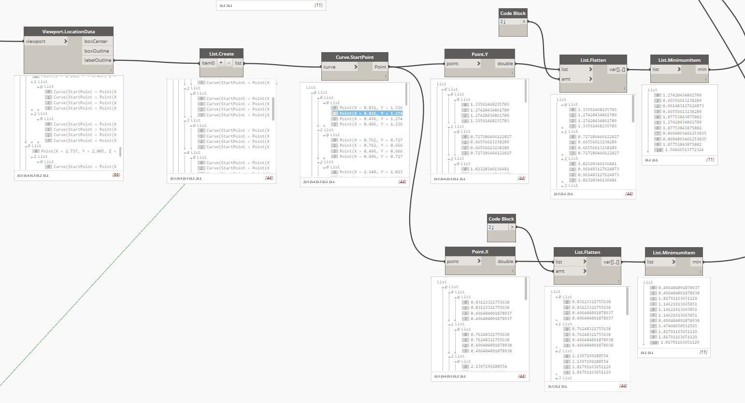Image resolution: width=745 pixels, height=403 pixels.
Task: Select value '2.47460650932565' in List.MinimumItem preview
Action: click(679, 326)
